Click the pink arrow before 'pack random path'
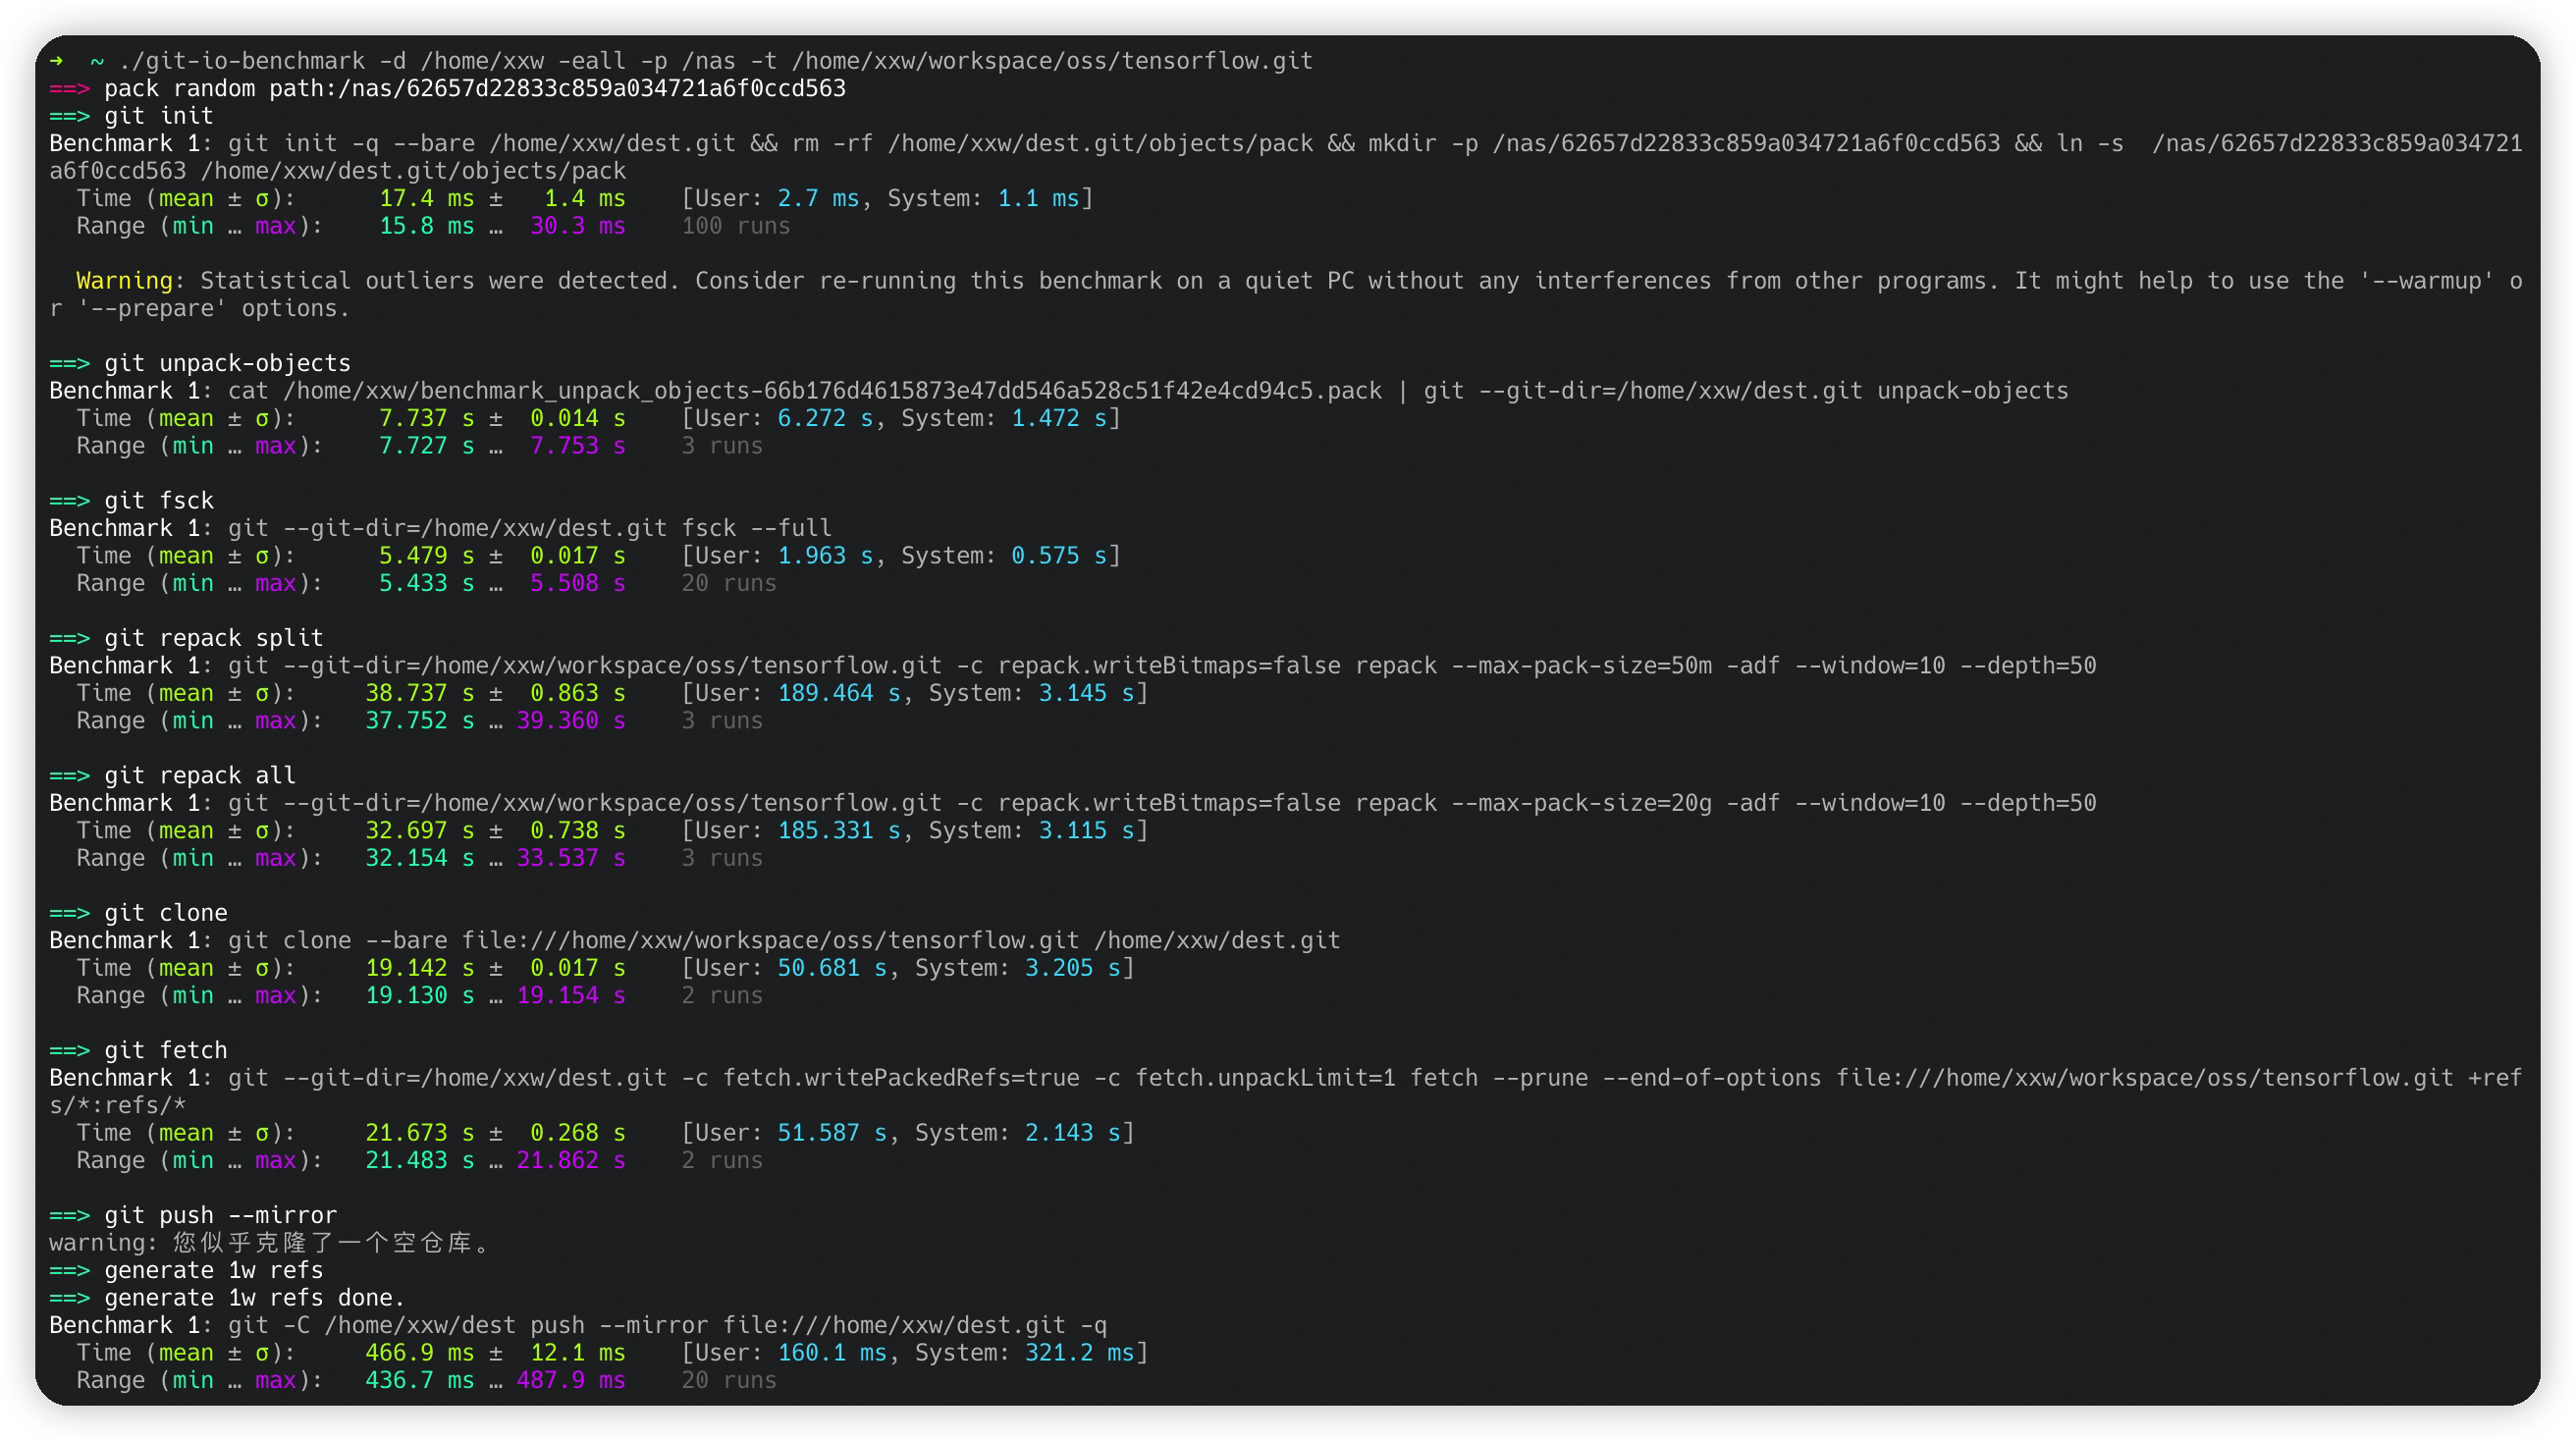This screenshot has height=1441, width=2576. pyautogui.click(x=69, y=89)
